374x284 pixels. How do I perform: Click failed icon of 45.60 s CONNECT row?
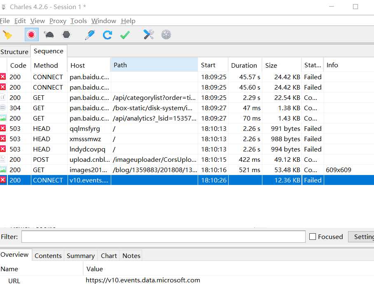point(3,87)
